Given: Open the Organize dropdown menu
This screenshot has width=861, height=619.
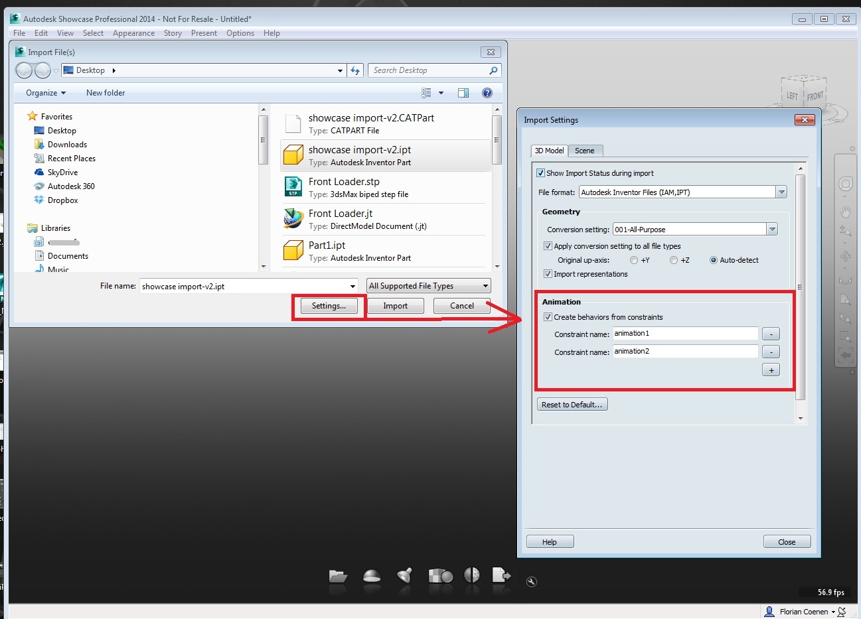Looking at the screenshot, I should 46,93.
